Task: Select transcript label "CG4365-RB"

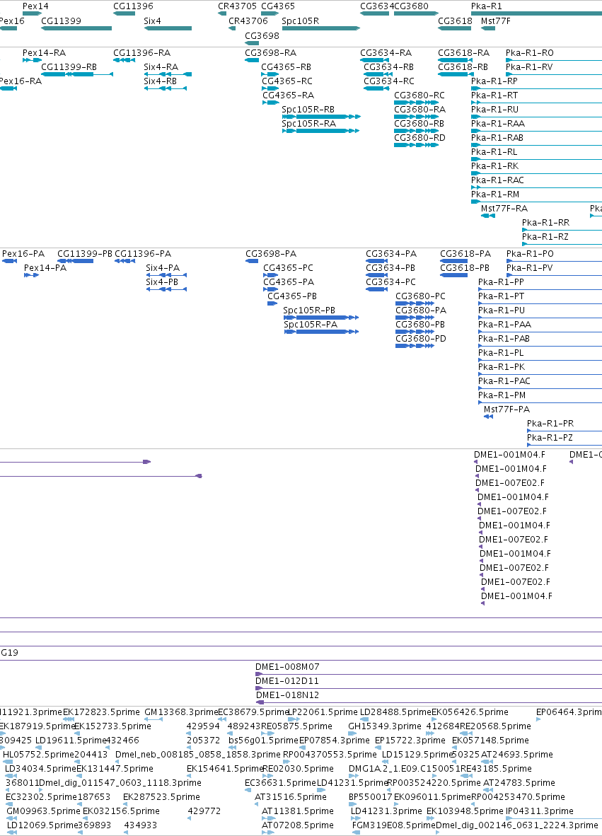Action: (x=286, y=67)
